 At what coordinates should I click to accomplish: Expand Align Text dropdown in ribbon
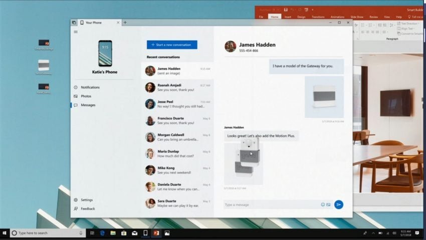[x=406, y=29]
